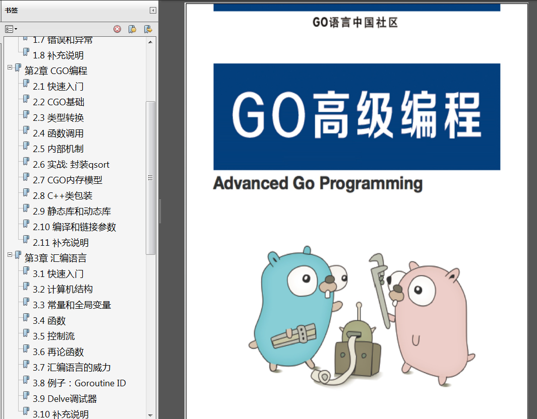The height and width of the screenshot is (419, 537).
Task: Select bookmark 2.4 函数调用
Action: click(58, 133)
